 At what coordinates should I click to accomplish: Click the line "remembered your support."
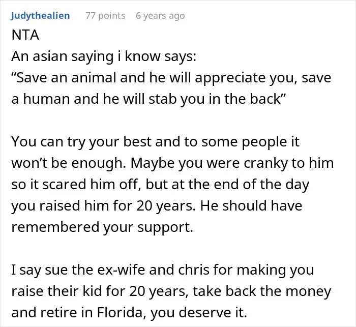[x=102, y=227]
